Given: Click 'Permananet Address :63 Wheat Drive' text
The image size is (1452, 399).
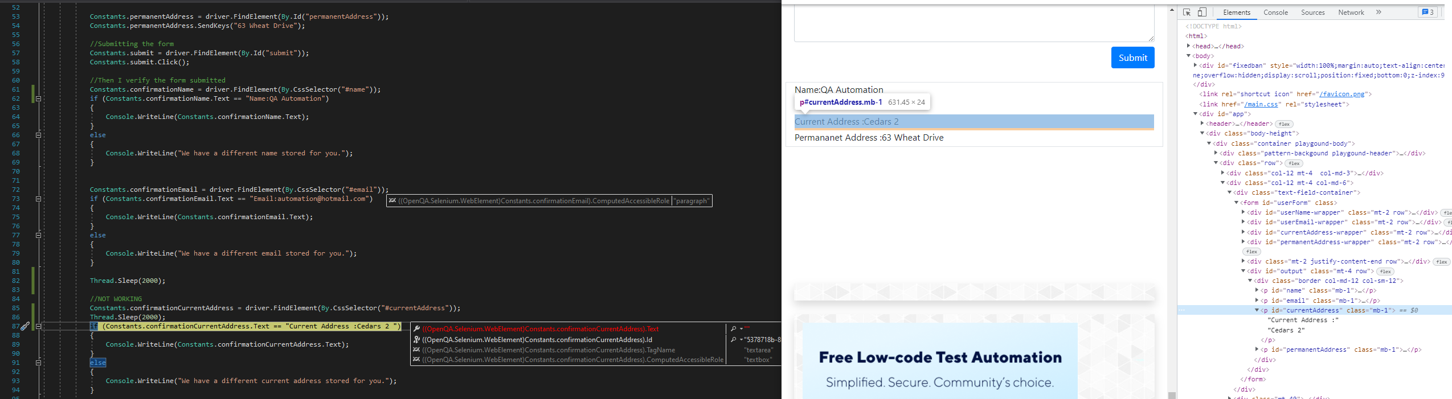Looking at the screenshot, I should (x=869, y=138).
